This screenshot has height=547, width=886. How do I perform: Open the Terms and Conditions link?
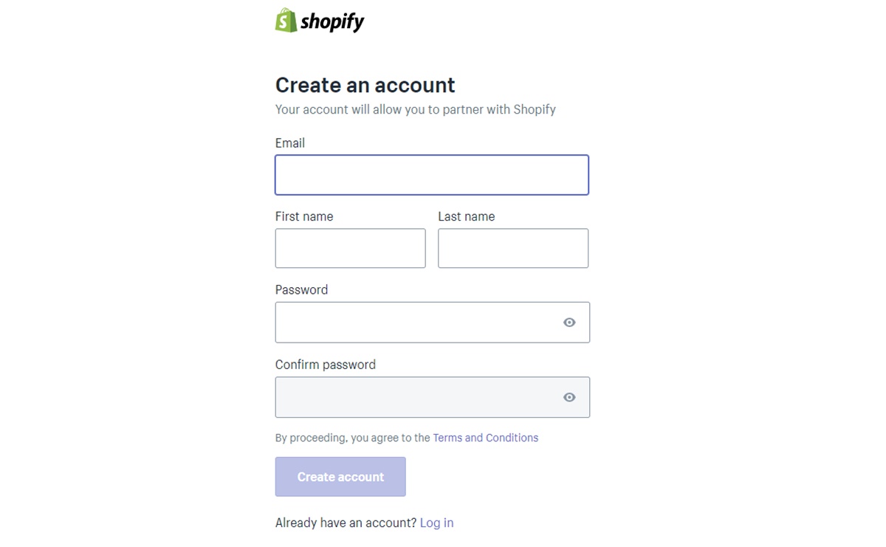click(486, 438)
